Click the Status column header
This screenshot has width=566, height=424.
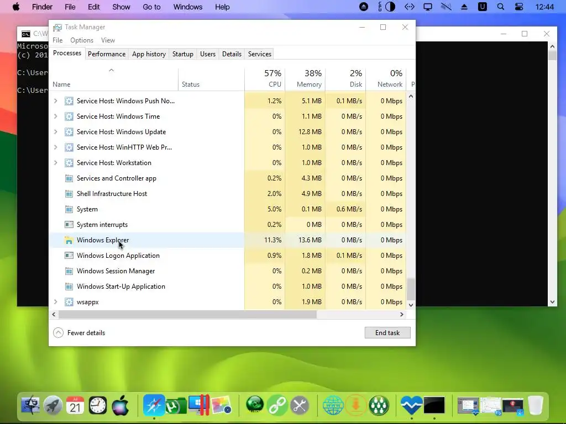[x=211, y=79]
